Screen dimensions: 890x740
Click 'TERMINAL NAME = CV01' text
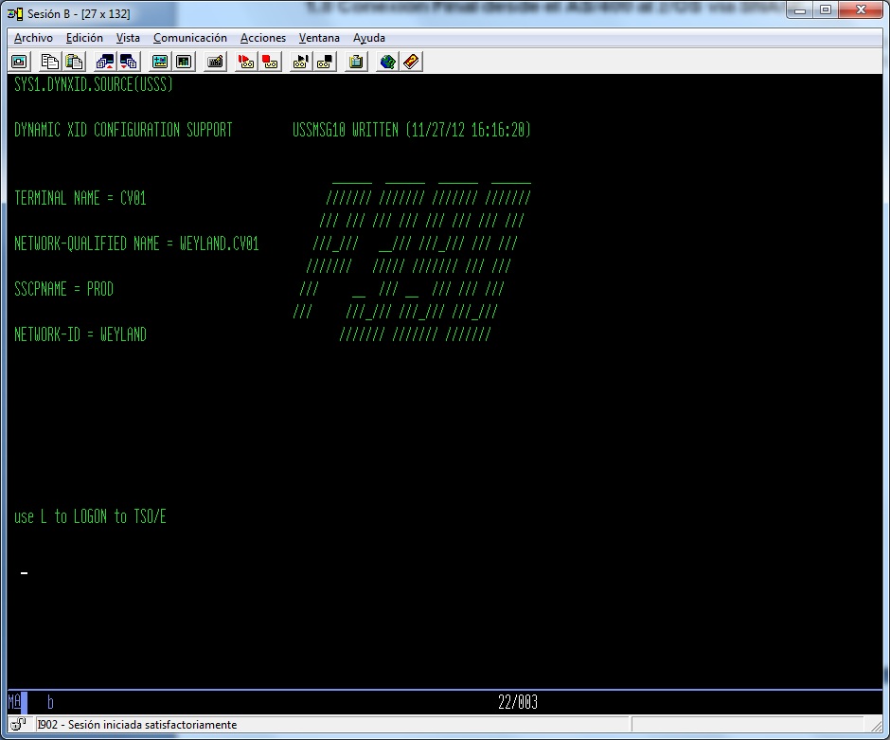(x=80, y=198)
